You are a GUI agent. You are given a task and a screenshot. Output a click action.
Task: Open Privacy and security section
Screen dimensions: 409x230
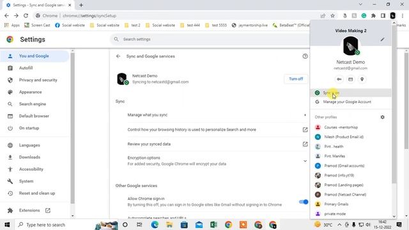(x=35, y=80)
